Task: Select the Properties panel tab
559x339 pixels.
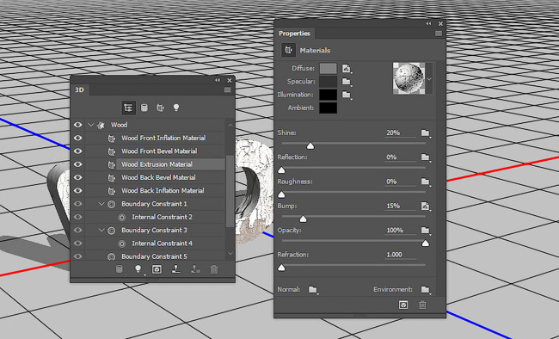Action: tap(294, 34)
